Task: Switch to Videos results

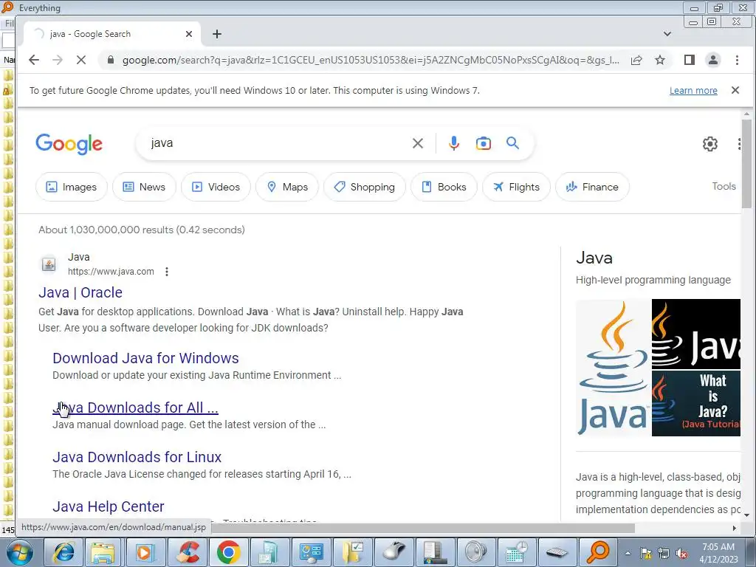Action: [216, 187]
